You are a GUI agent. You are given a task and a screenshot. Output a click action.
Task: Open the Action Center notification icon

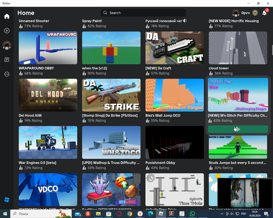point(266,214)
